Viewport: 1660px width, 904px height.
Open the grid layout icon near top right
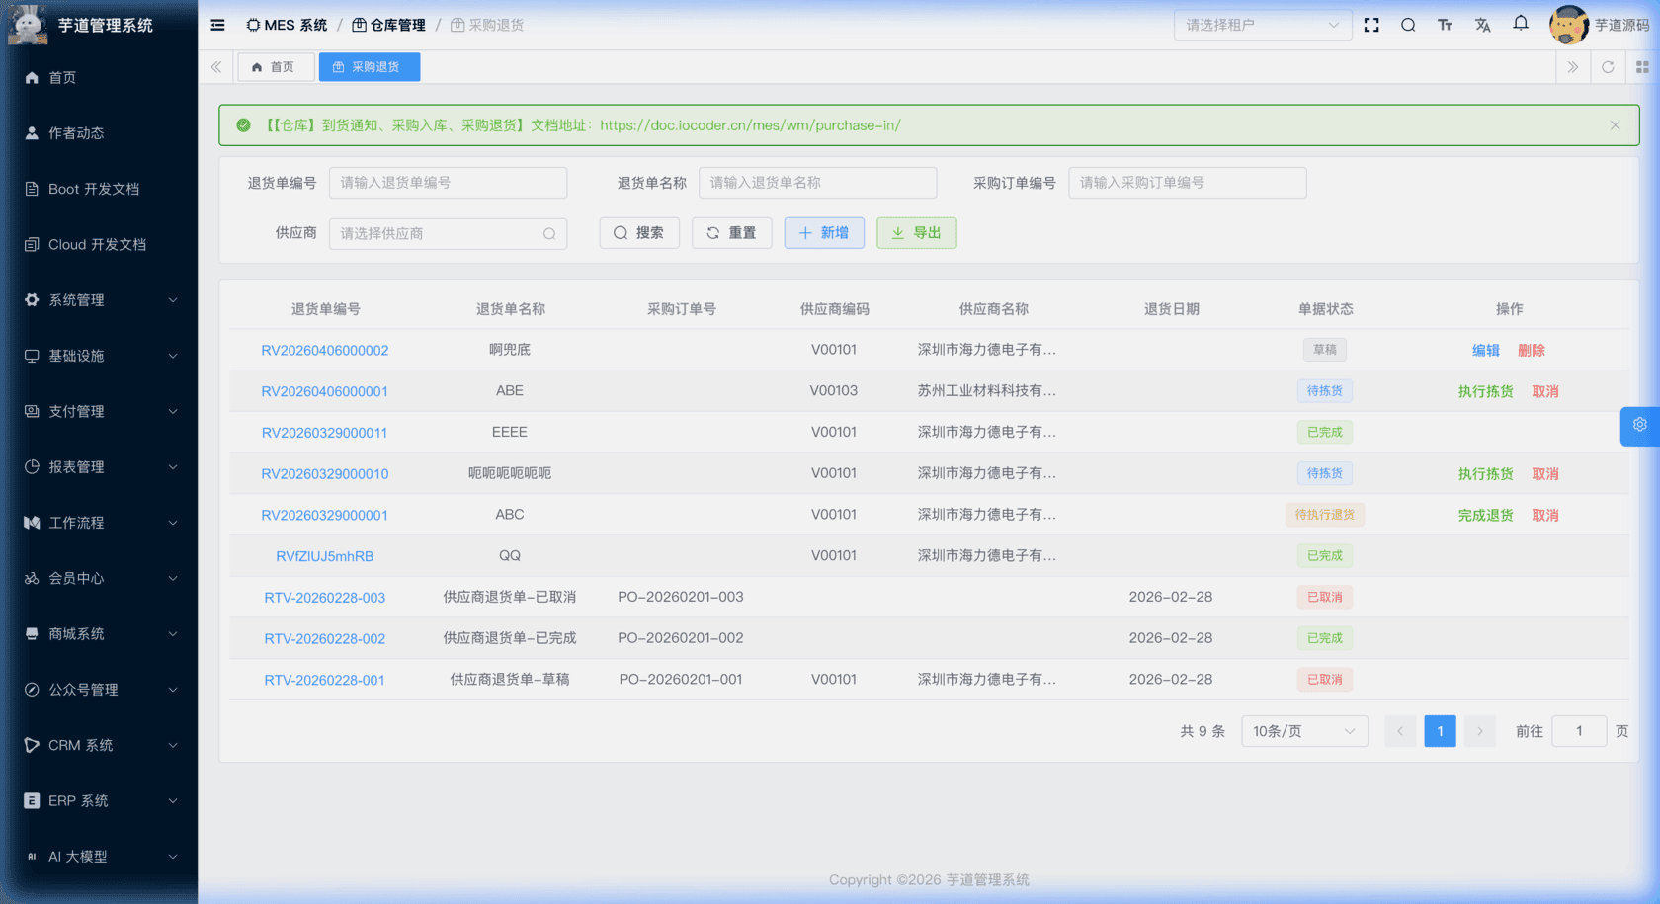click(x=1643, y=67)
